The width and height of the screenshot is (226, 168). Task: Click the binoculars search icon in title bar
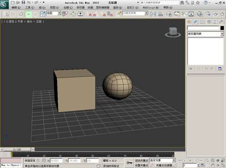pos(182,3)
